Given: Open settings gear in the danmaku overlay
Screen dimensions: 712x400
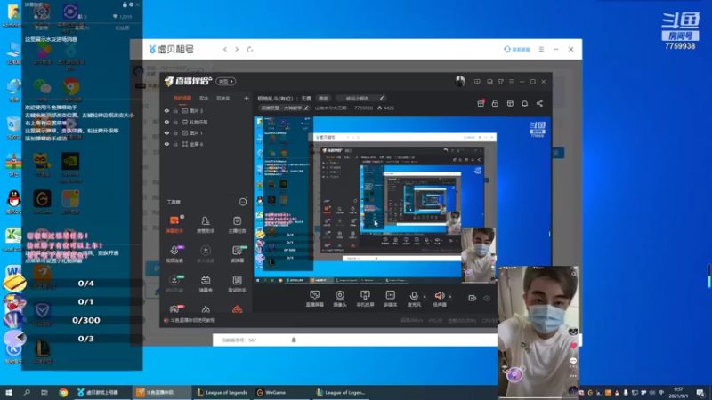Looking at the screenshot, I should 131,4.
